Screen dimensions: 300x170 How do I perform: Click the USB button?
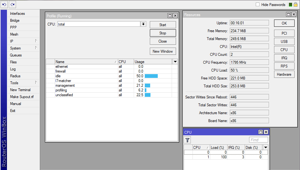(x=284, y=42)
